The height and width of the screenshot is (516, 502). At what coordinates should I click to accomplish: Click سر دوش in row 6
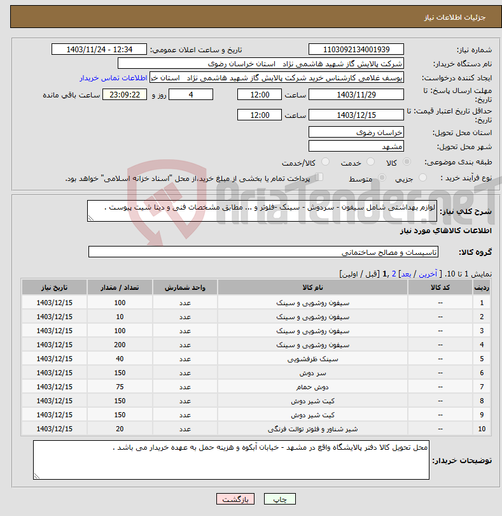coord(312,373)
